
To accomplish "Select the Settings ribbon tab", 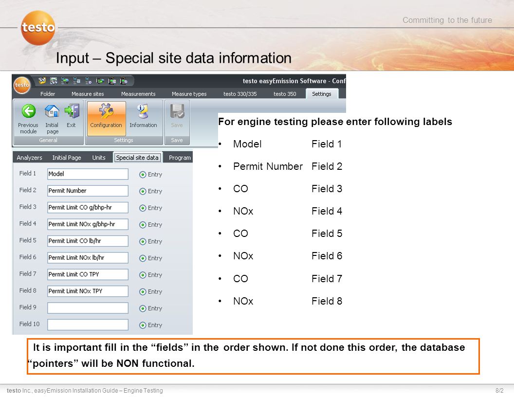I will tap(322, 94).
